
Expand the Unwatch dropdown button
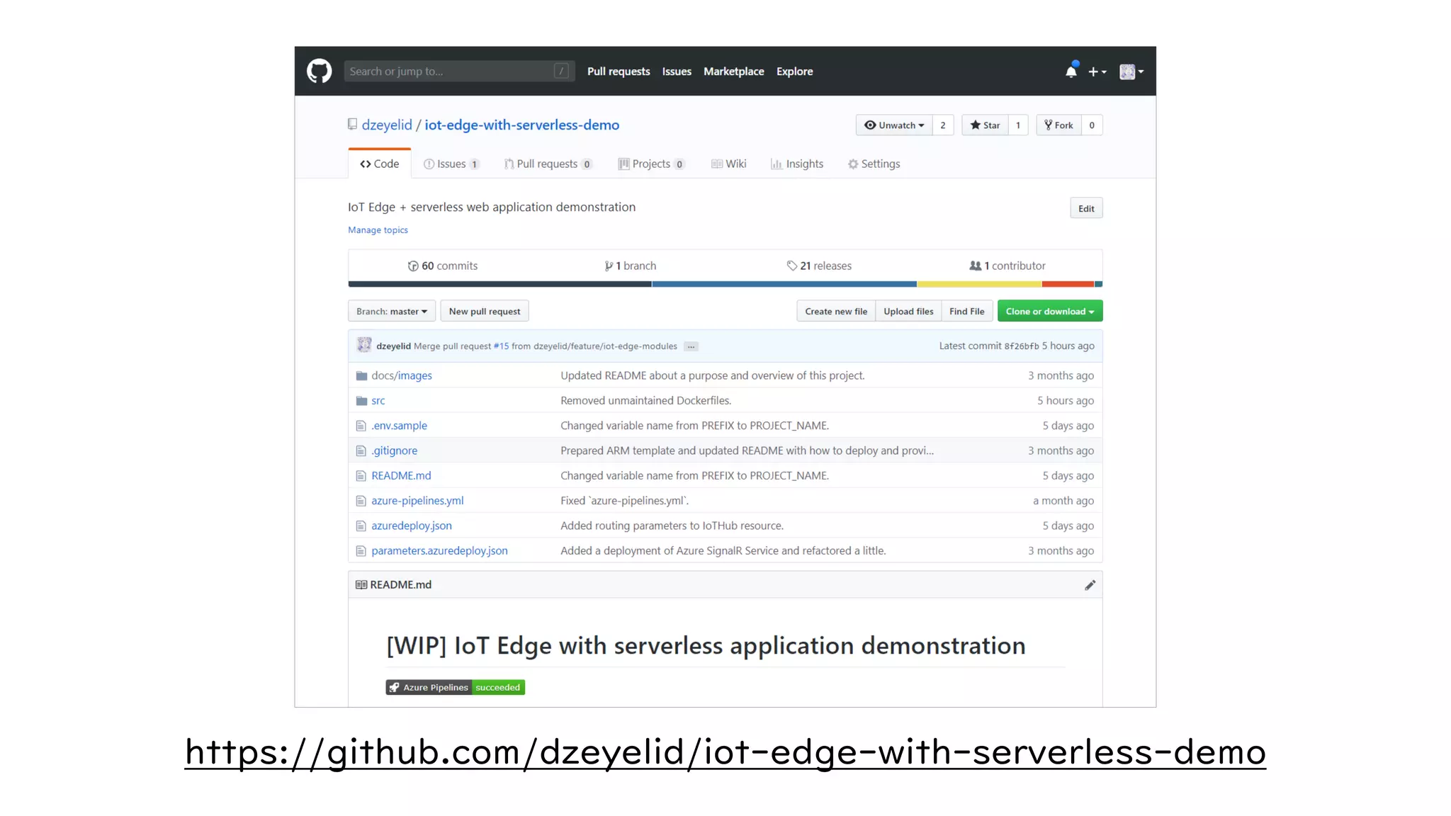coord(894,125)
